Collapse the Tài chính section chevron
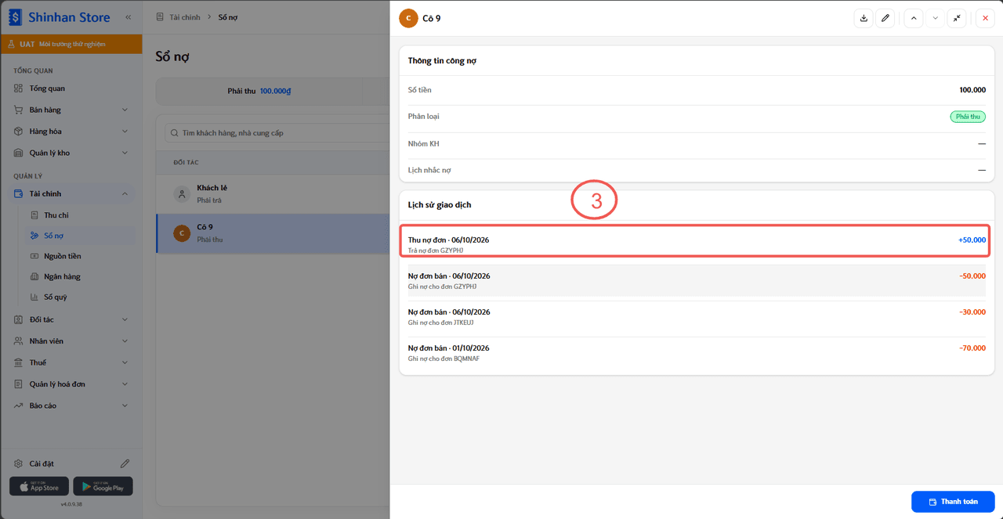 [125, 193]
